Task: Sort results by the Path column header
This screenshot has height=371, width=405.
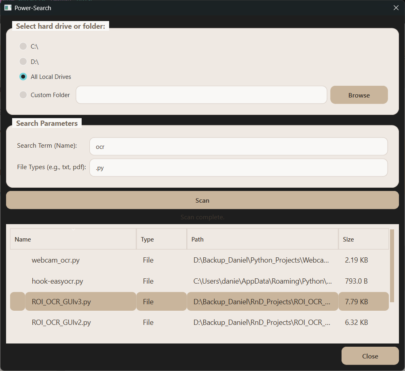Action: [262, 239]
